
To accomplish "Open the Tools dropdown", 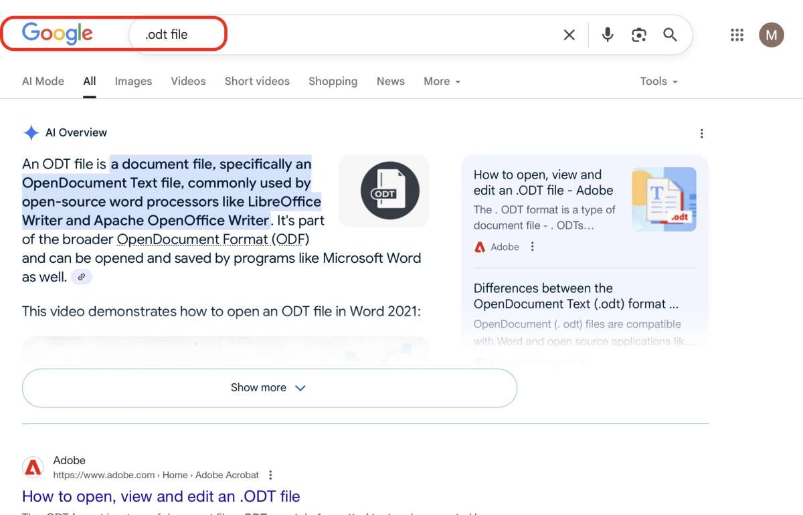I will (659, 81).
